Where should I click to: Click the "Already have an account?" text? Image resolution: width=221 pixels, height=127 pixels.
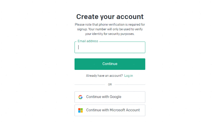[x=104, y=76]
